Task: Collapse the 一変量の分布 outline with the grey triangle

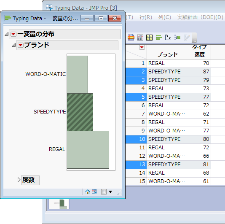Action: click(7, 34)
